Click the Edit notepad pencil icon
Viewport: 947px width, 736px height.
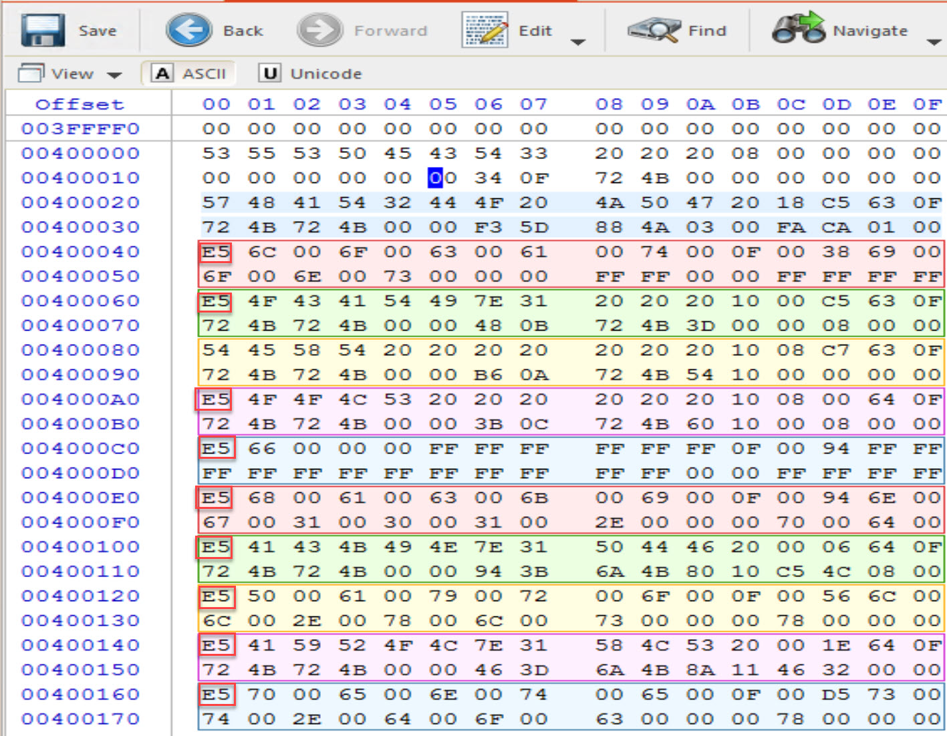point(485,30)
